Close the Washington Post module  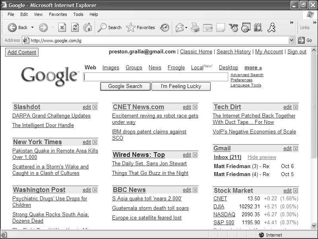pos(95,190)
